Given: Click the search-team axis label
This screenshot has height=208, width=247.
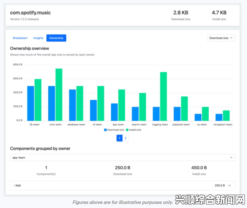Looking at the screenshot, I should 139,125.
